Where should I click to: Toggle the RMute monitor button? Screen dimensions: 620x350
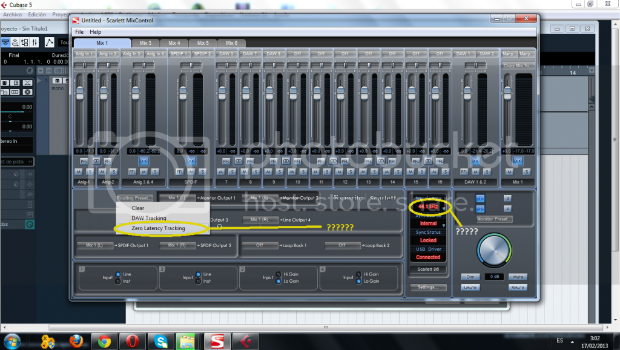(518, 287)
